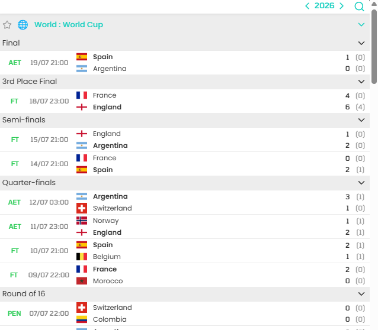Collapse the Semi-finals section

pyautogui.click(x=361, y=120)
